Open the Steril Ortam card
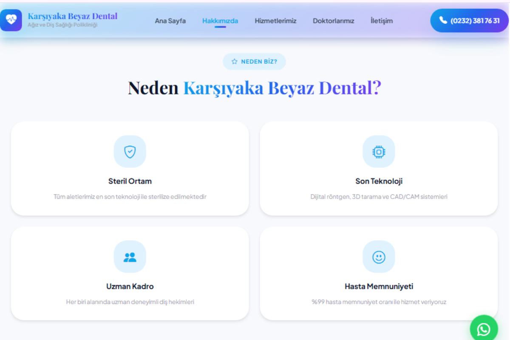Screen dimensions: 510x340 [130, 168]
